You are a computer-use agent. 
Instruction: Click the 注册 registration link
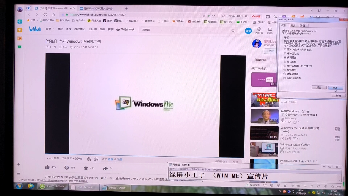[120, 160]
